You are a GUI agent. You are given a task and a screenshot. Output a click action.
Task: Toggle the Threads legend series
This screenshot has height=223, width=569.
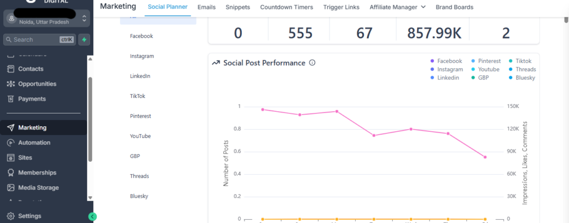point(522,70)
